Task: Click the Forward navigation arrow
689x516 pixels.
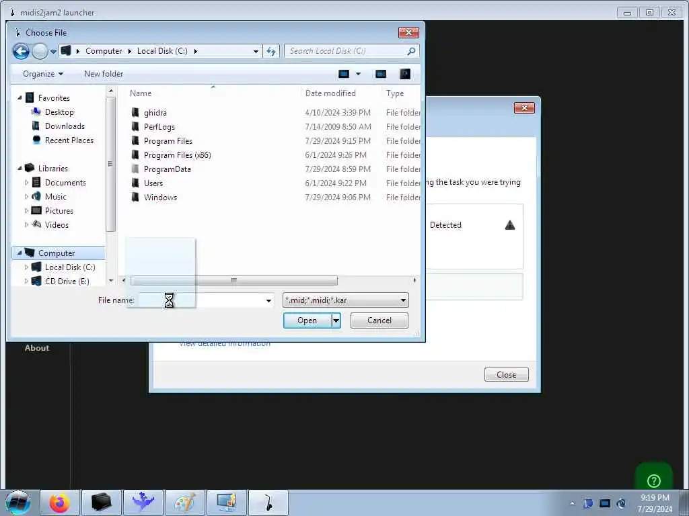Action: (40, 51)
